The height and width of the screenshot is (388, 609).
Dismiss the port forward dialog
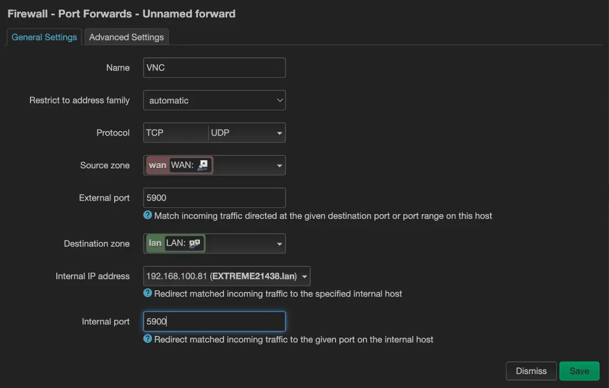tap(531, 371)
